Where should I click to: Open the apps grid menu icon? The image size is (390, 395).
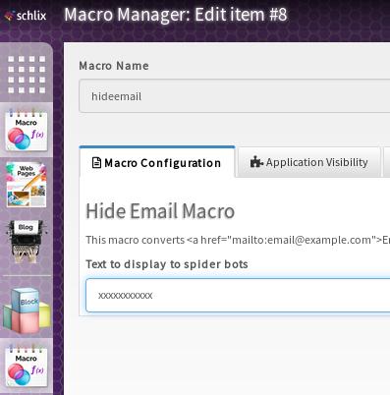27,75
